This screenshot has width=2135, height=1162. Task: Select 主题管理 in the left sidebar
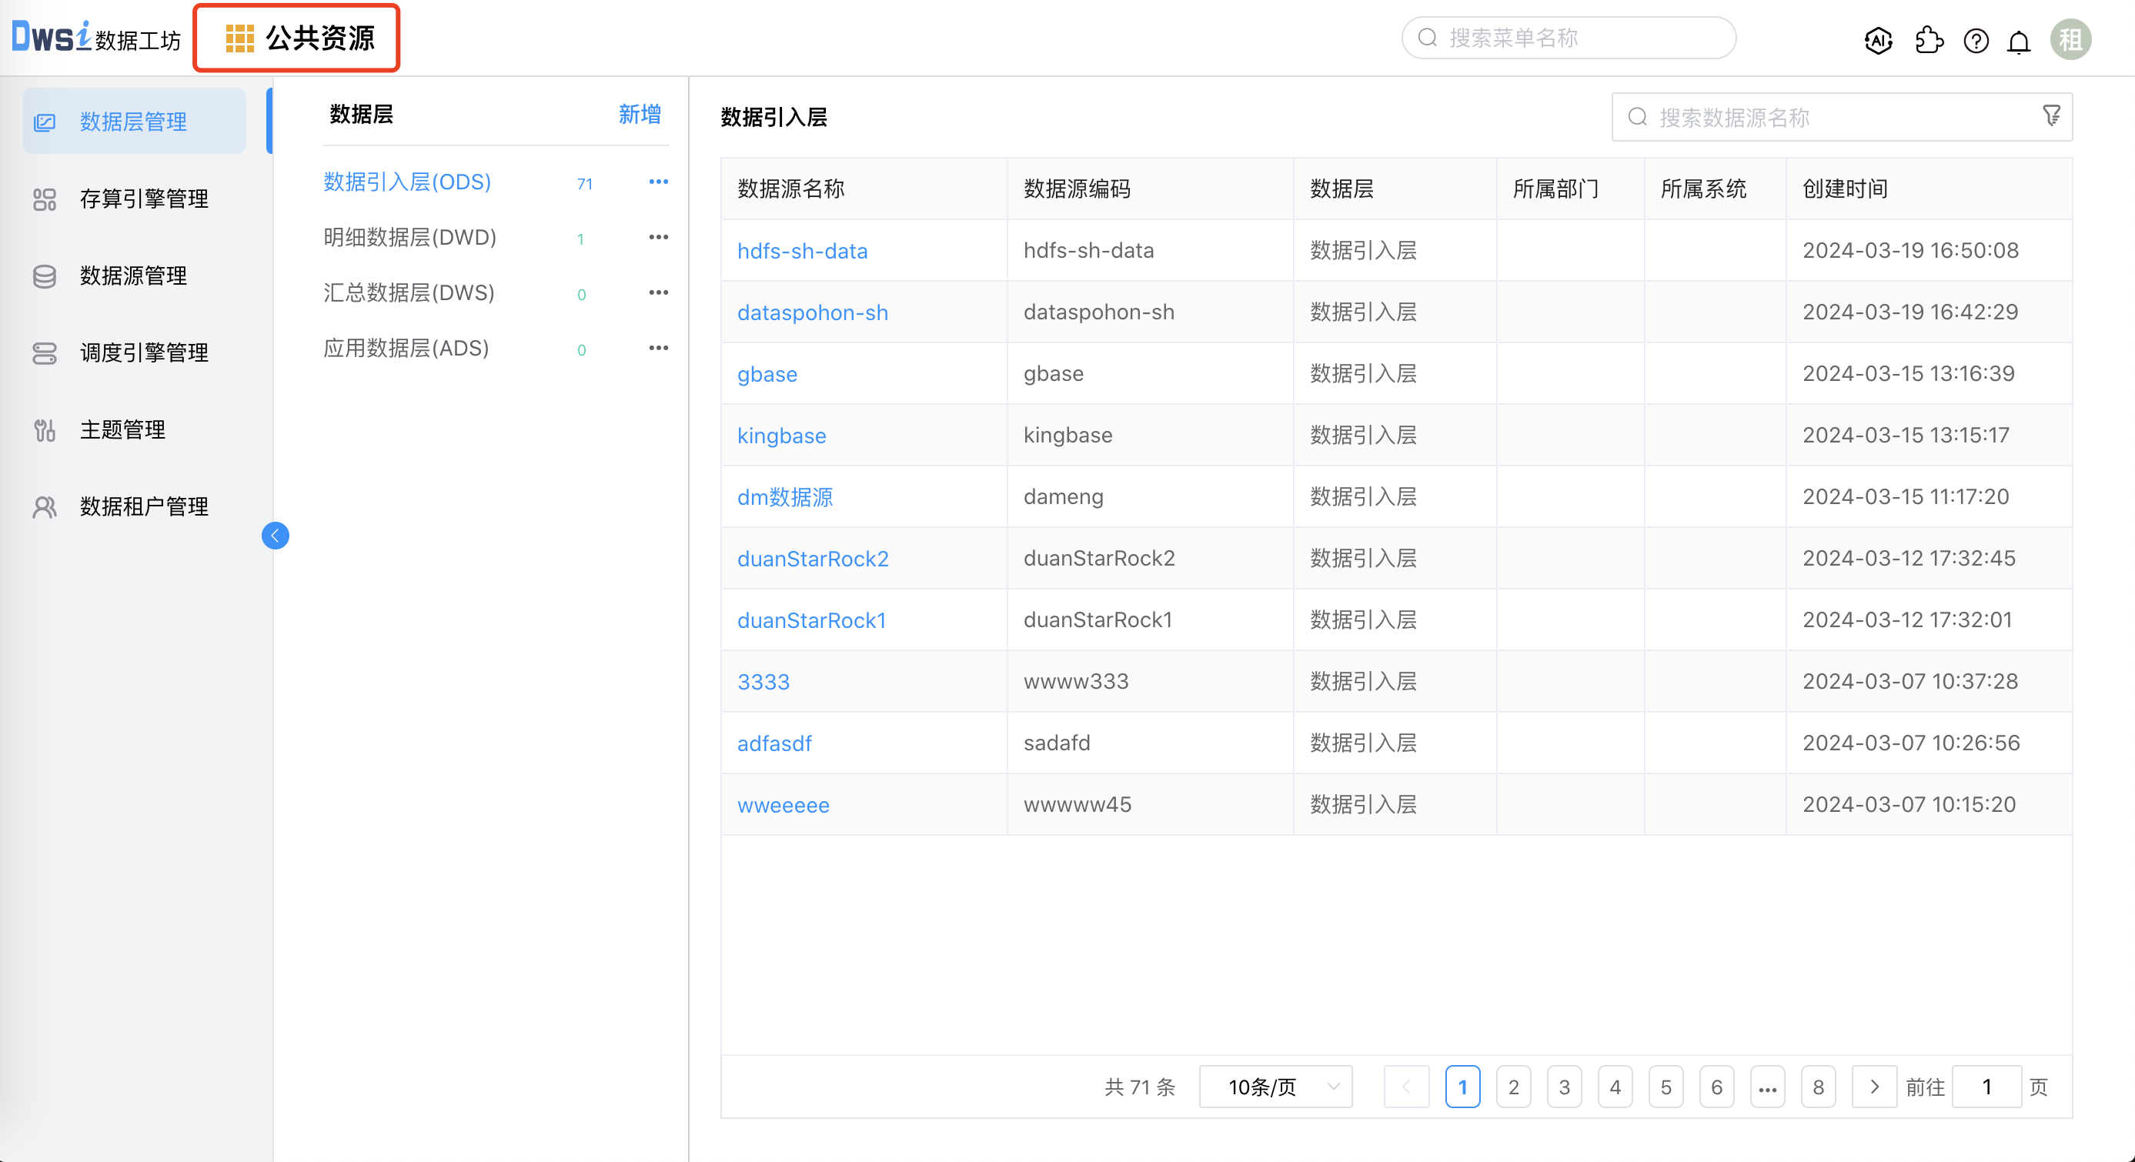pos(122,429)
